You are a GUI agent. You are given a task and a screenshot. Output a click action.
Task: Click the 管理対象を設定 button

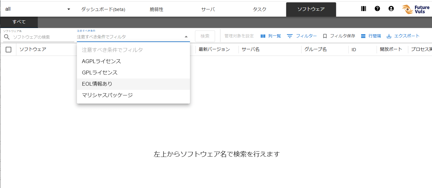[239, 36]
